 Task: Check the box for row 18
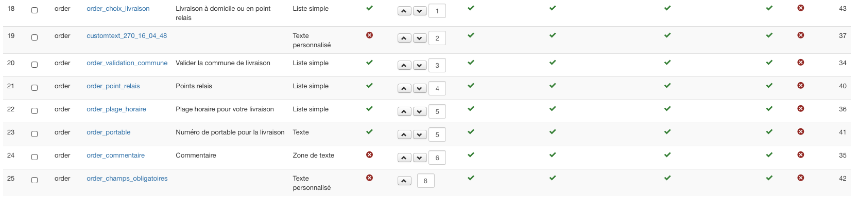[x=35, y=10]
